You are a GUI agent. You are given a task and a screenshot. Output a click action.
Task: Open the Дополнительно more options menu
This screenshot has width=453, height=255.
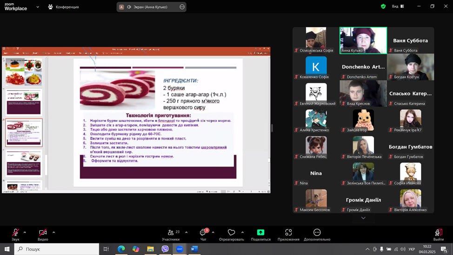tap(317, 234)
